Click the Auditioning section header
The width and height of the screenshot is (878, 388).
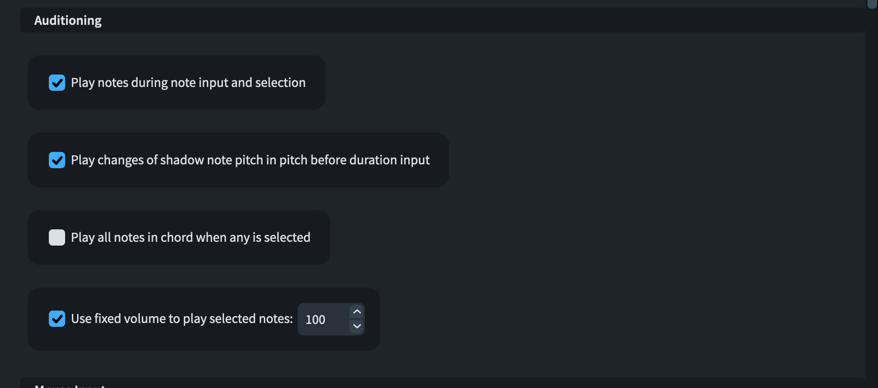(68, 21)
